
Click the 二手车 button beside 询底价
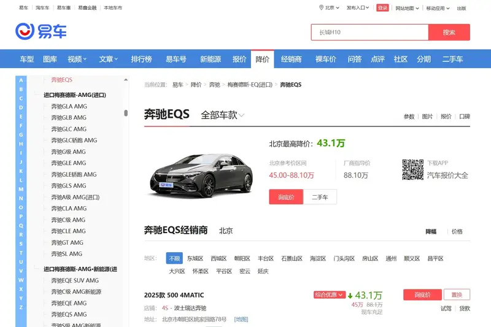coord(320,197)
